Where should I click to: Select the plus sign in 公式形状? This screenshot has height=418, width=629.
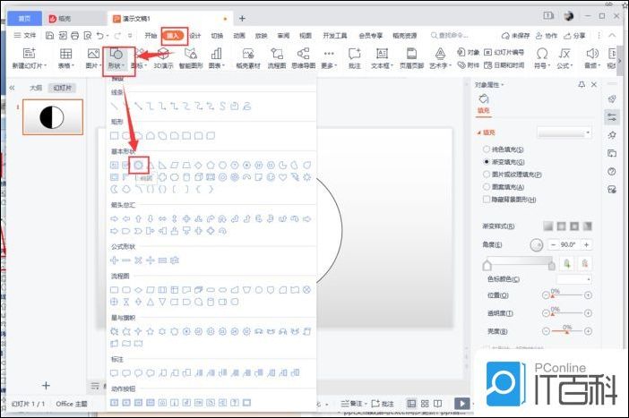(x=115, y=260)
